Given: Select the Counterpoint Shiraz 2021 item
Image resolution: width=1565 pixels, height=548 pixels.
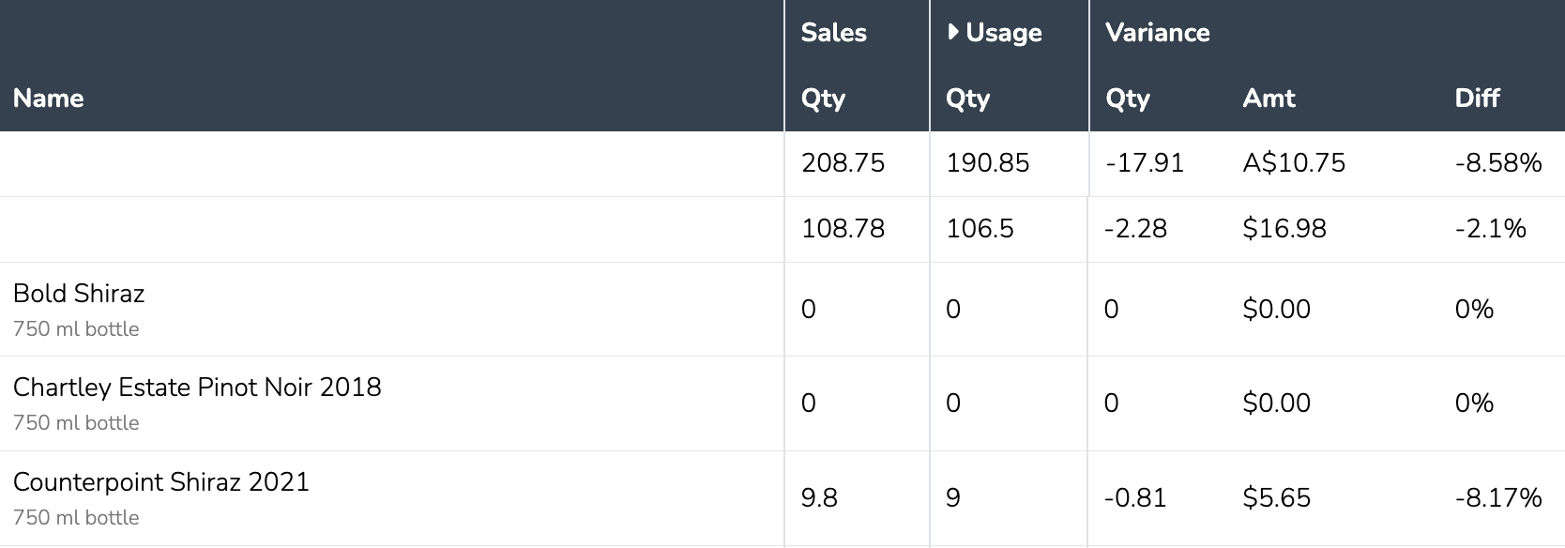Looking at the screenshot, I should pos(161,482).
